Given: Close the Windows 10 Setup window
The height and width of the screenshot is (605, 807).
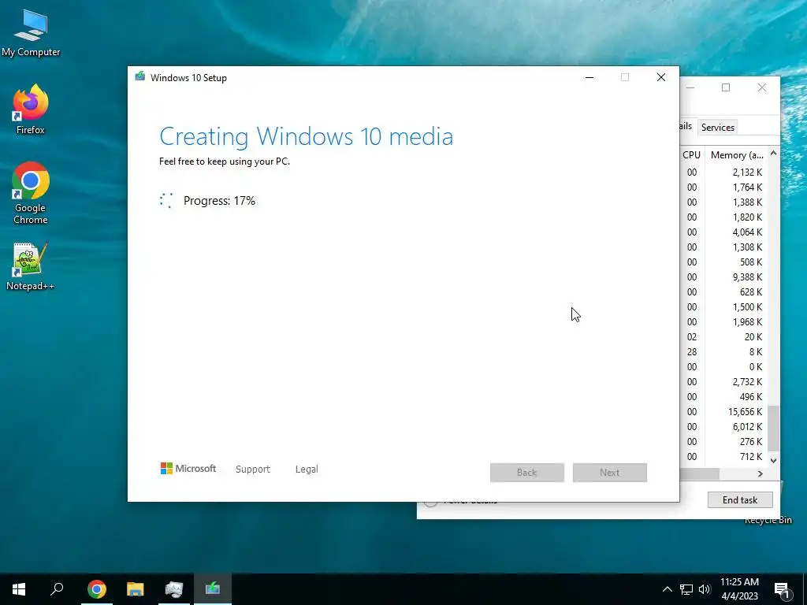Looking at the screenshot, I should click(661, 78).
